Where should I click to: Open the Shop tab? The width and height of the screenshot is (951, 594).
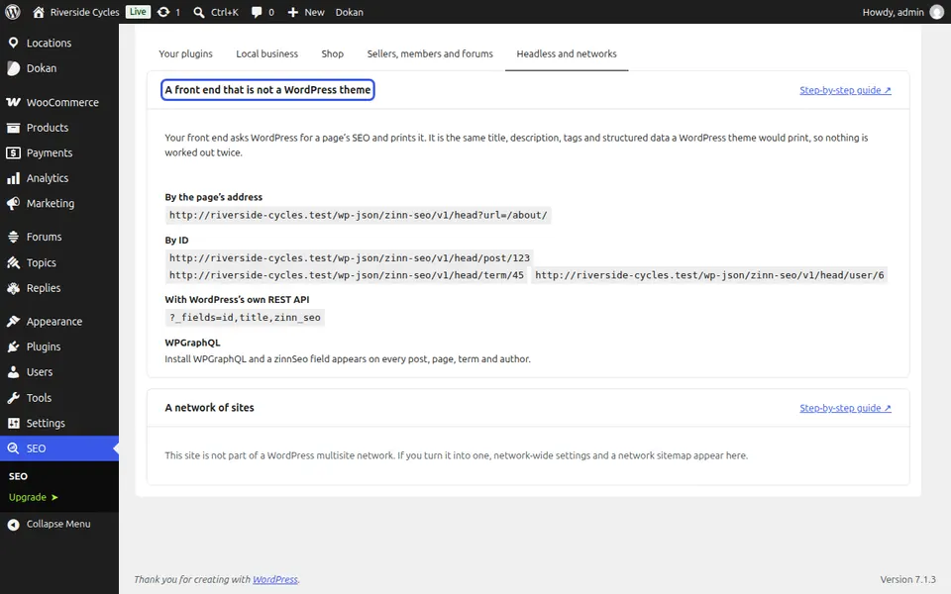click(x=333, y=53)
